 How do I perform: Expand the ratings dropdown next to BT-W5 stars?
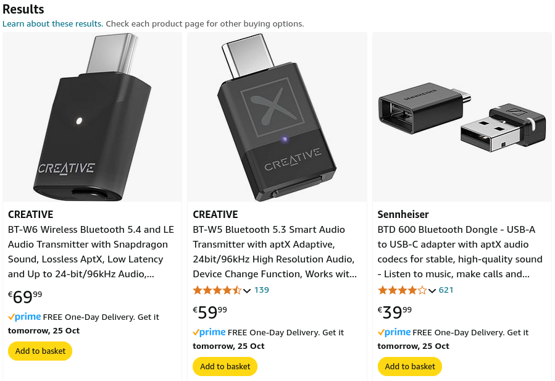[x=246, y=290]
